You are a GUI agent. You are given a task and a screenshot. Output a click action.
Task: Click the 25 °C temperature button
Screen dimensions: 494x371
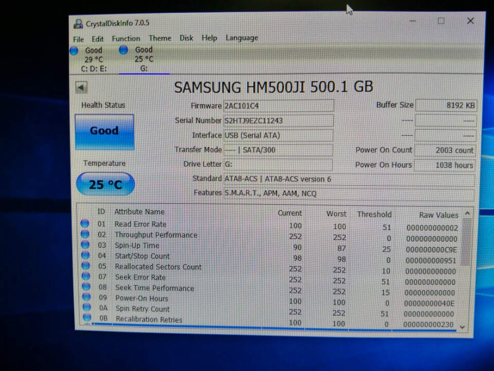(x=105, y=184)
